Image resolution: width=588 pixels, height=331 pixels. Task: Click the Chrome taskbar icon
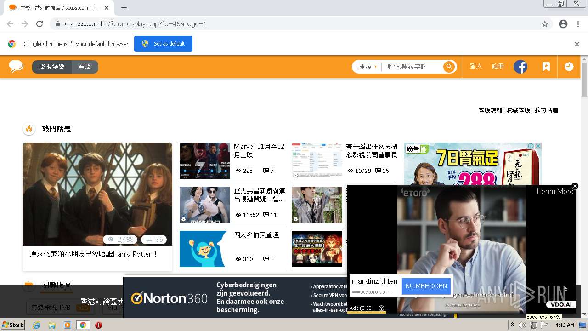tap(83, 325)
